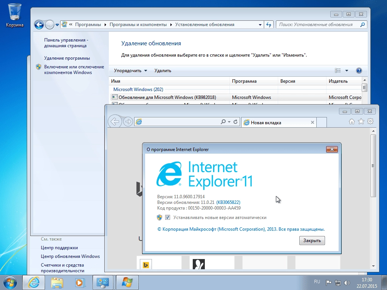This screenshot has height=290, width=387.
Task: Open the KB3065822 update link
Action: pyautogui.click(x=228, y=202)
